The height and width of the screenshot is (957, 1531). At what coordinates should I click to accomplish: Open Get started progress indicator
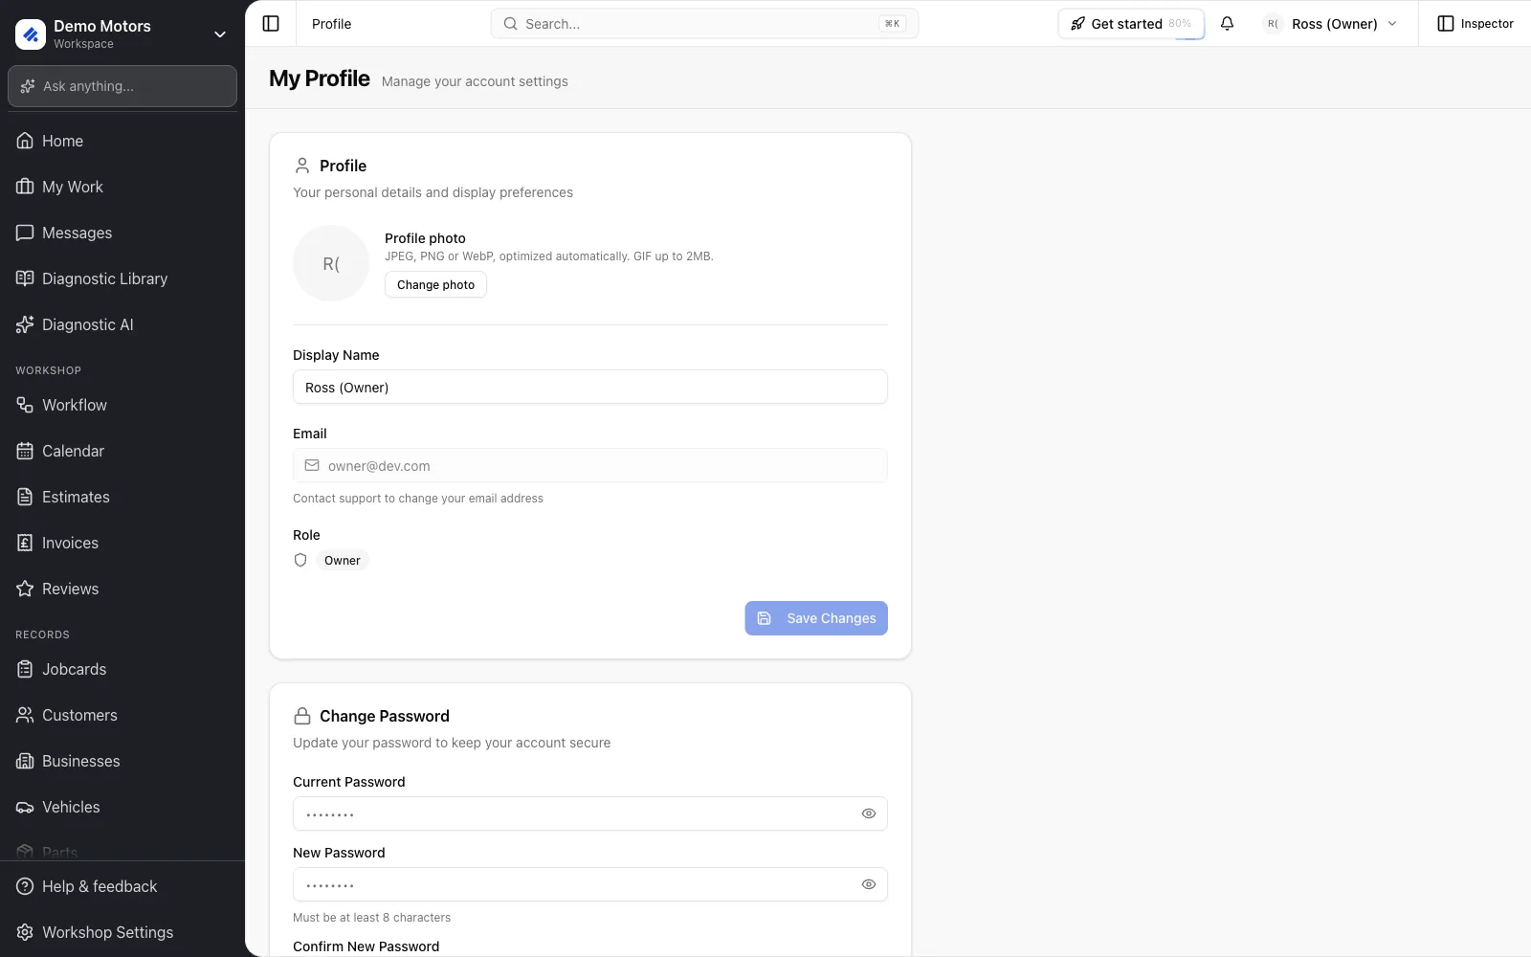[1131, 24]
